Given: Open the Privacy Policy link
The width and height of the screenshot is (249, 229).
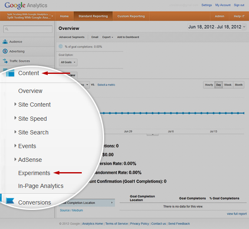Looking at the screenshot, I should pos(139,224).
